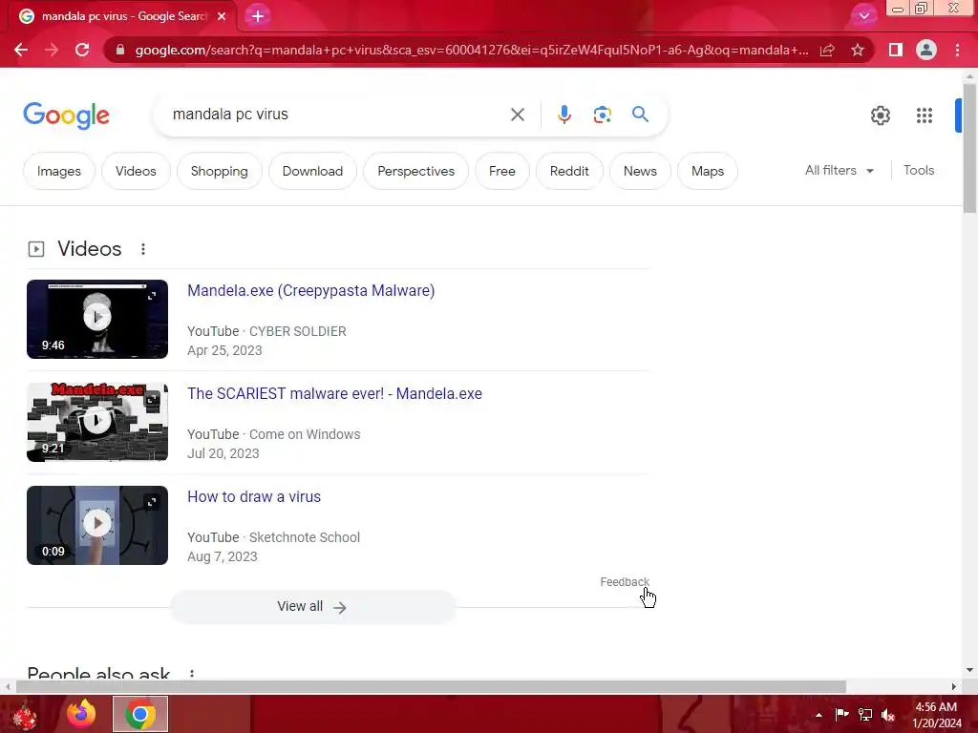Play the SCARIEST malware video thumbnail
The height and width of the screenshot is (733, 978).
click(x=97, y=421)
